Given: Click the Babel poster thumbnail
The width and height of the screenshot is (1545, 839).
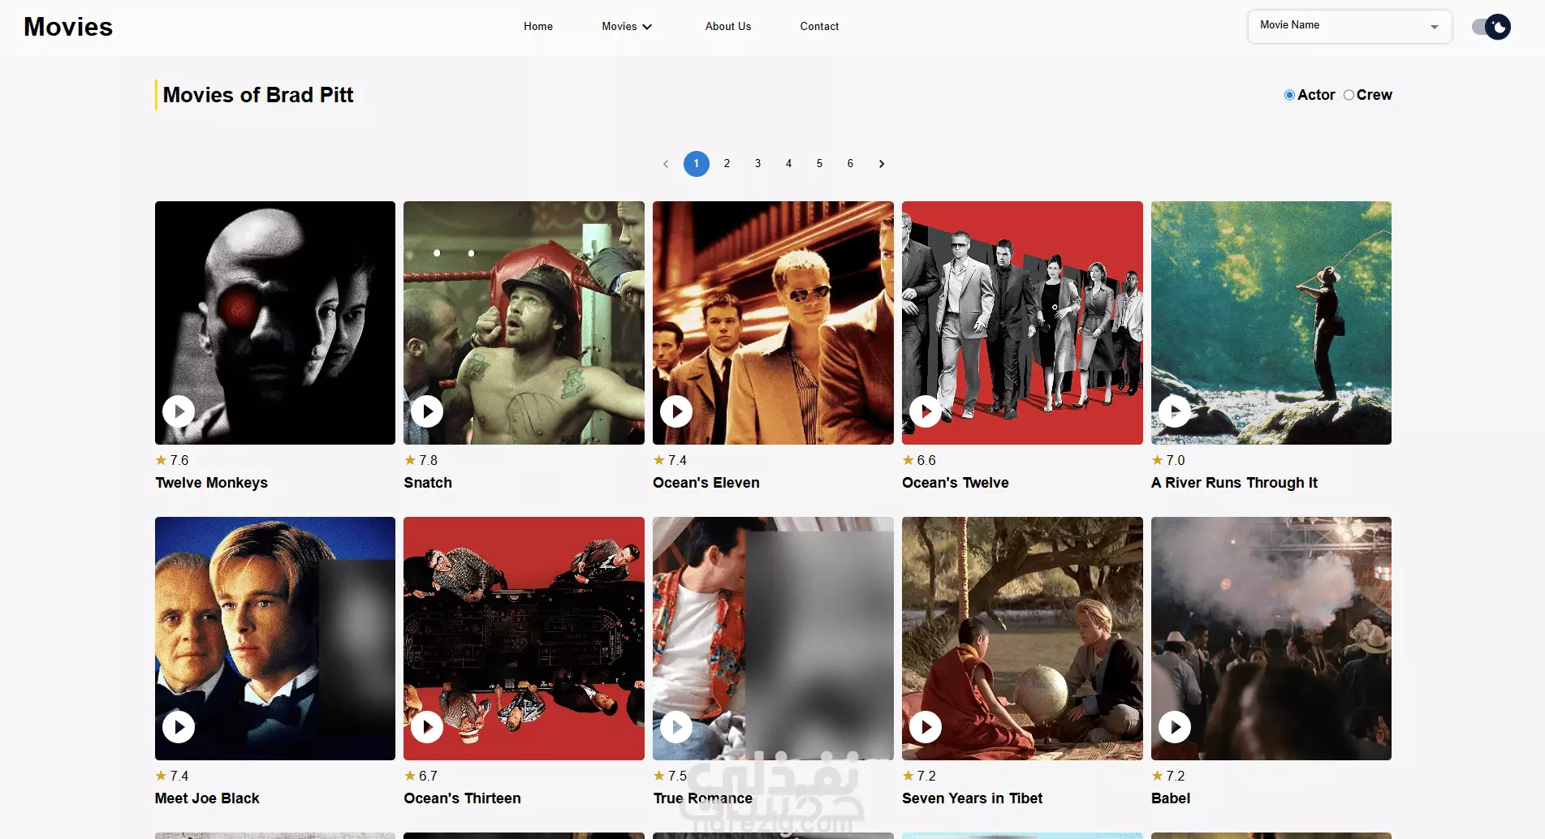Looking at the screenshot, I should point(1271,639).
